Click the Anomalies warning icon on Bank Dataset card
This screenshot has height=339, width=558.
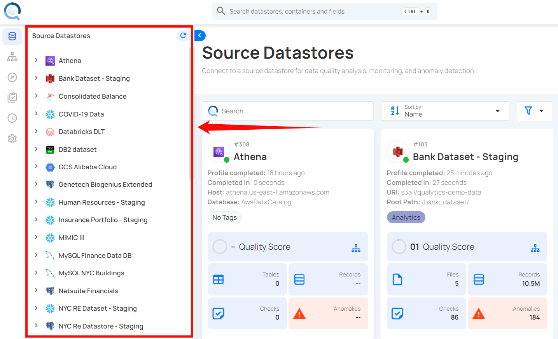coord(479,313)
